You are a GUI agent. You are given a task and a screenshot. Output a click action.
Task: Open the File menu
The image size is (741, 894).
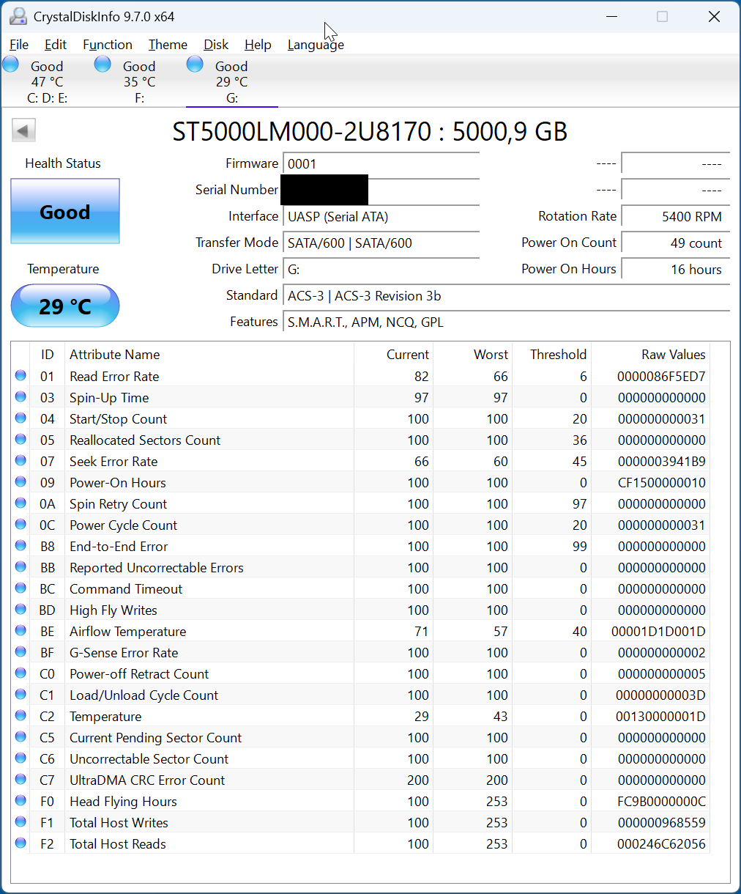(19, 45)
